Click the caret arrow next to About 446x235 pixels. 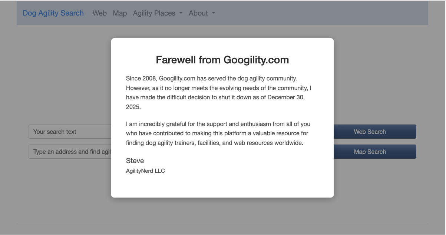[x=214, y=13]
